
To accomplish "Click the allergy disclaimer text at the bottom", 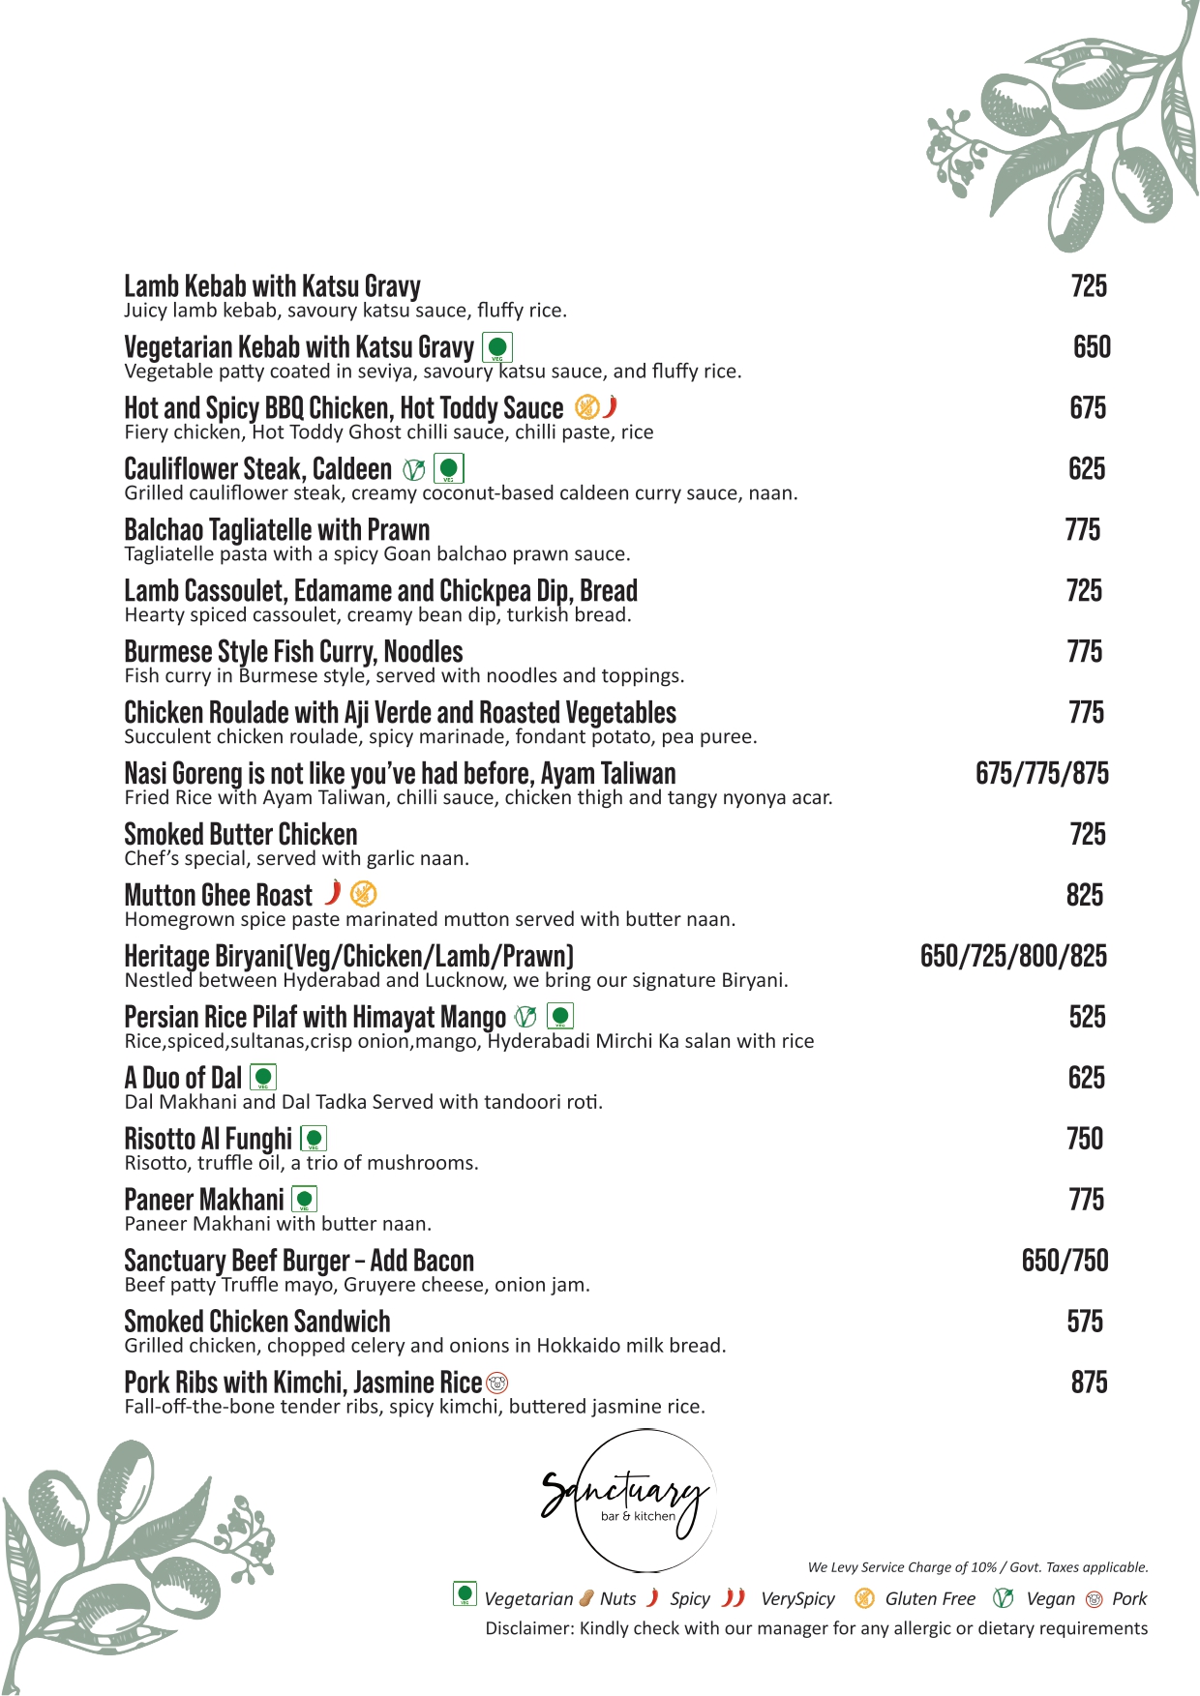I will pyautogui.click(x=816, y=1628).
